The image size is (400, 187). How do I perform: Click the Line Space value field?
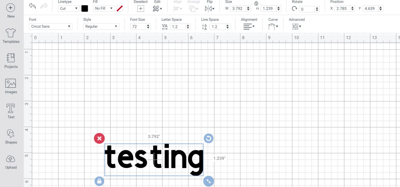click(x=217, y=26)
